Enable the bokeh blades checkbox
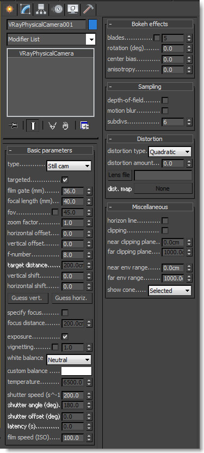The width and height of the screenshot is (204, 453). pyautogui.click(x=157, y=38)
